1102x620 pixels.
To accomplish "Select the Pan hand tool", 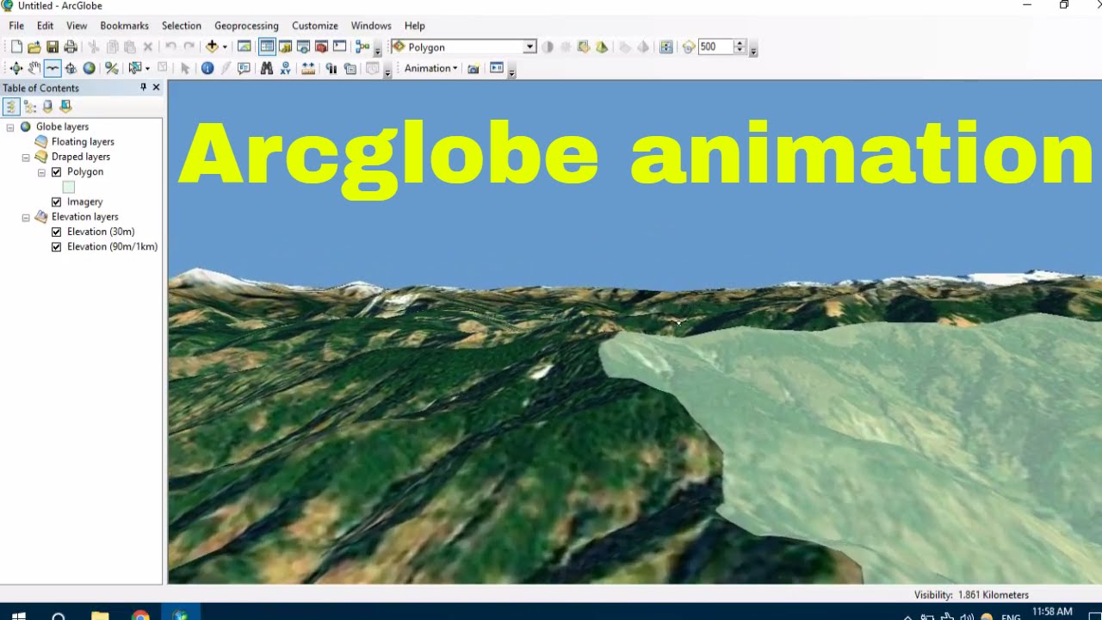I will [34, 68].
